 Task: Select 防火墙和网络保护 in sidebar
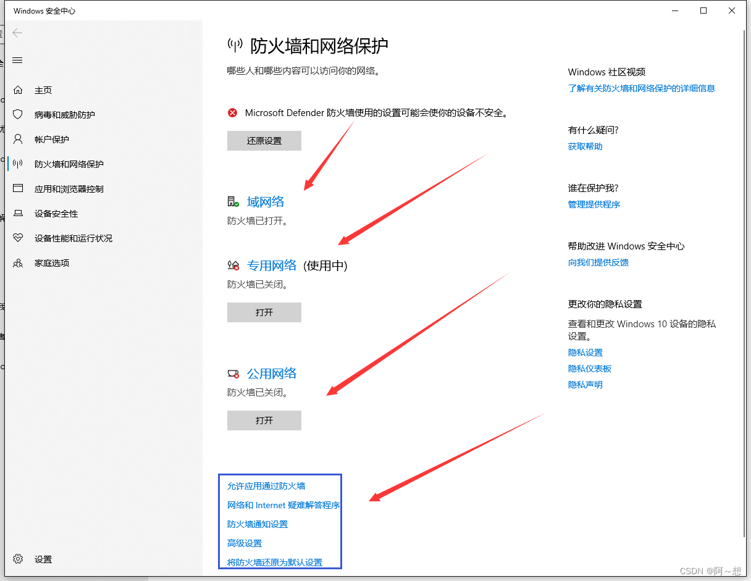(x=69, y=164)
